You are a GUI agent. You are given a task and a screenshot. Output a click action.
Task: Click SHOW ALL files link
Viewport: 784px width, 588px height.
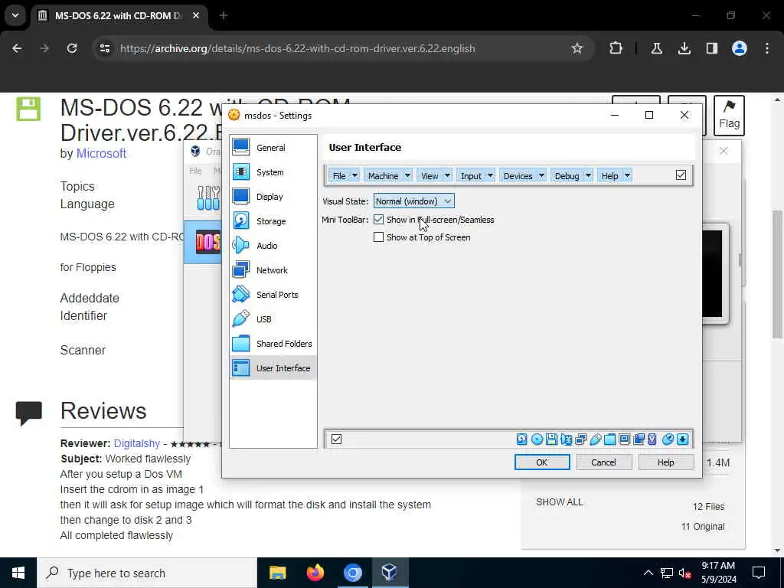[x=559, y=502]
